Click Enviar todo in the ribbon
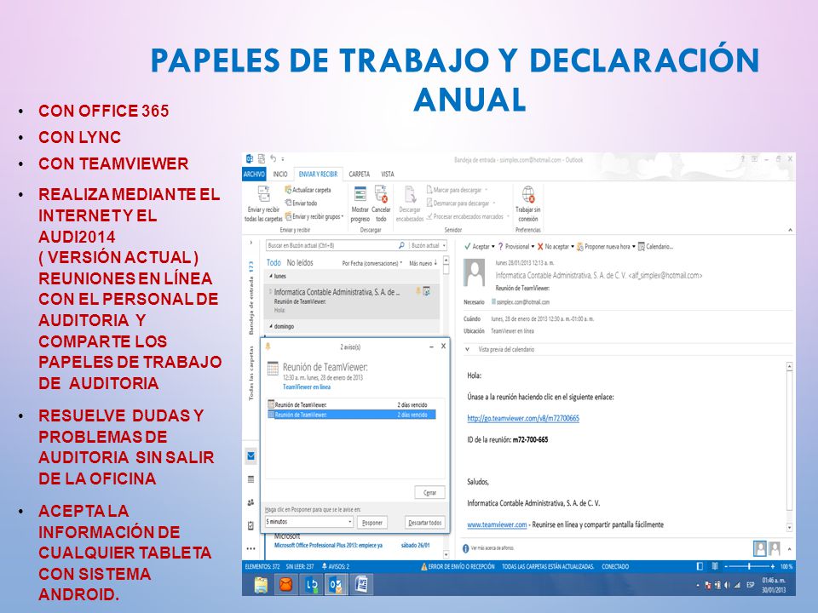Image resolution: width=818 pixels, height=613 pixels. tap(301, 203)
